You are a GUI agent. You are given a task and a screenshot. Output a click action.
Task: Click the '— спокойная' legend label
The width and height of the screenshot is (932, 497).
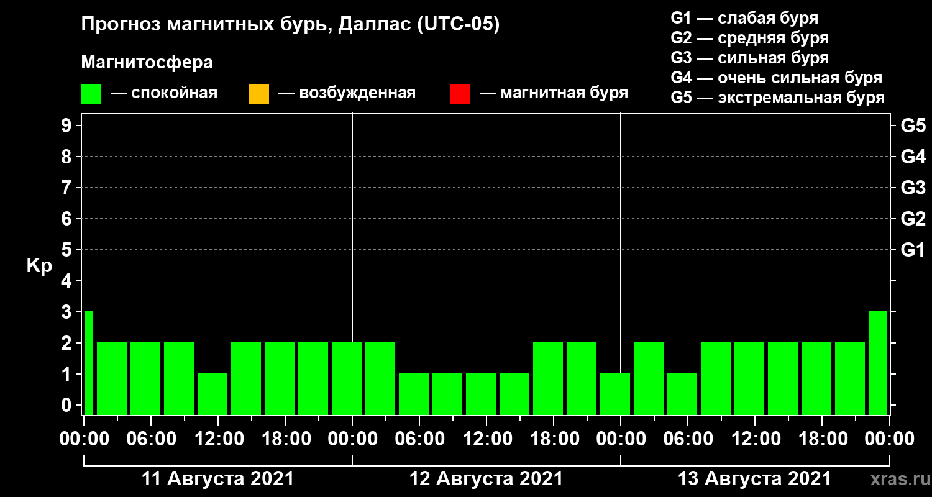(164, 93)
